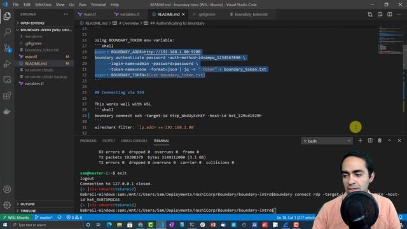This screenshot has height=229, width=407.
Task: Open errors and warnings count in status bar
Action: coord(74,218)
